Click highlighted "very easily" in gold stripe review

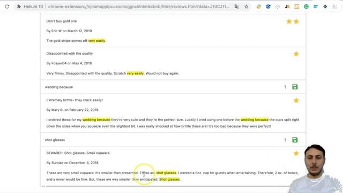96,41
